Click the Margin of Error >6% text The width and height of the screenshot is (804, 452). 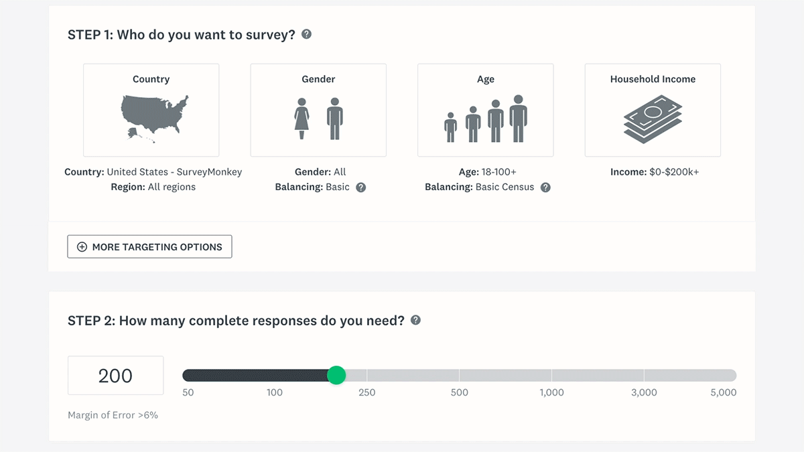(113, 415)
